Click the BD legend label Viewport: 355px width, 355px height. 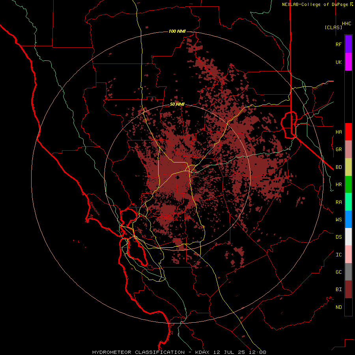(x=338, y=167)
